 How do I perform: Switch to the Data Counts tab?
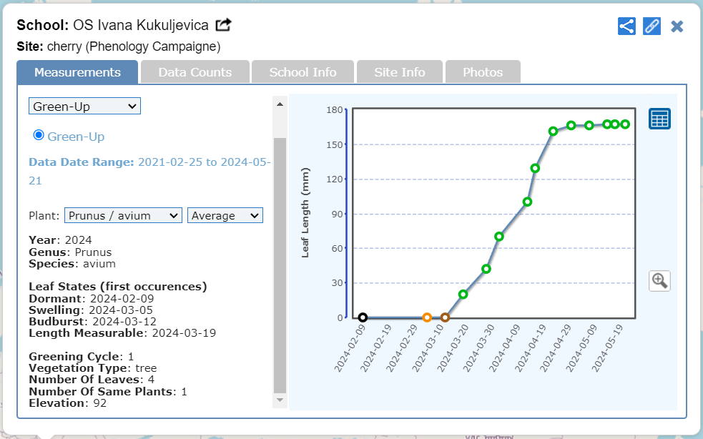pyautogui.click(x=195, y=72)
